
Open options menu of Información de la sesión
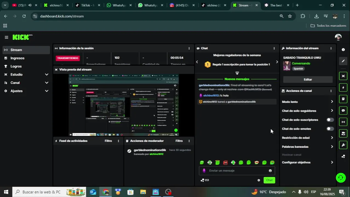point(189,48)
